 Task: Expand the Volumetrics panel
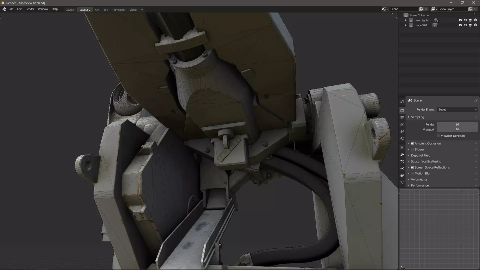coord(408,179)
